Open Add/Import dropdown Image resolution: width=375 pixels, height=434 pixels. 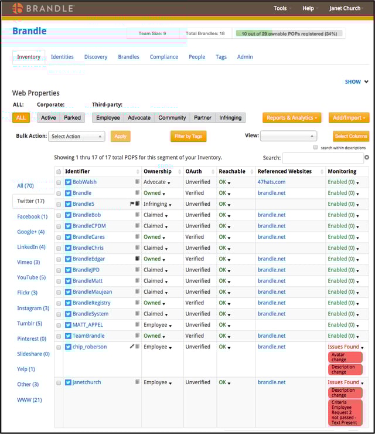(349, 118)
